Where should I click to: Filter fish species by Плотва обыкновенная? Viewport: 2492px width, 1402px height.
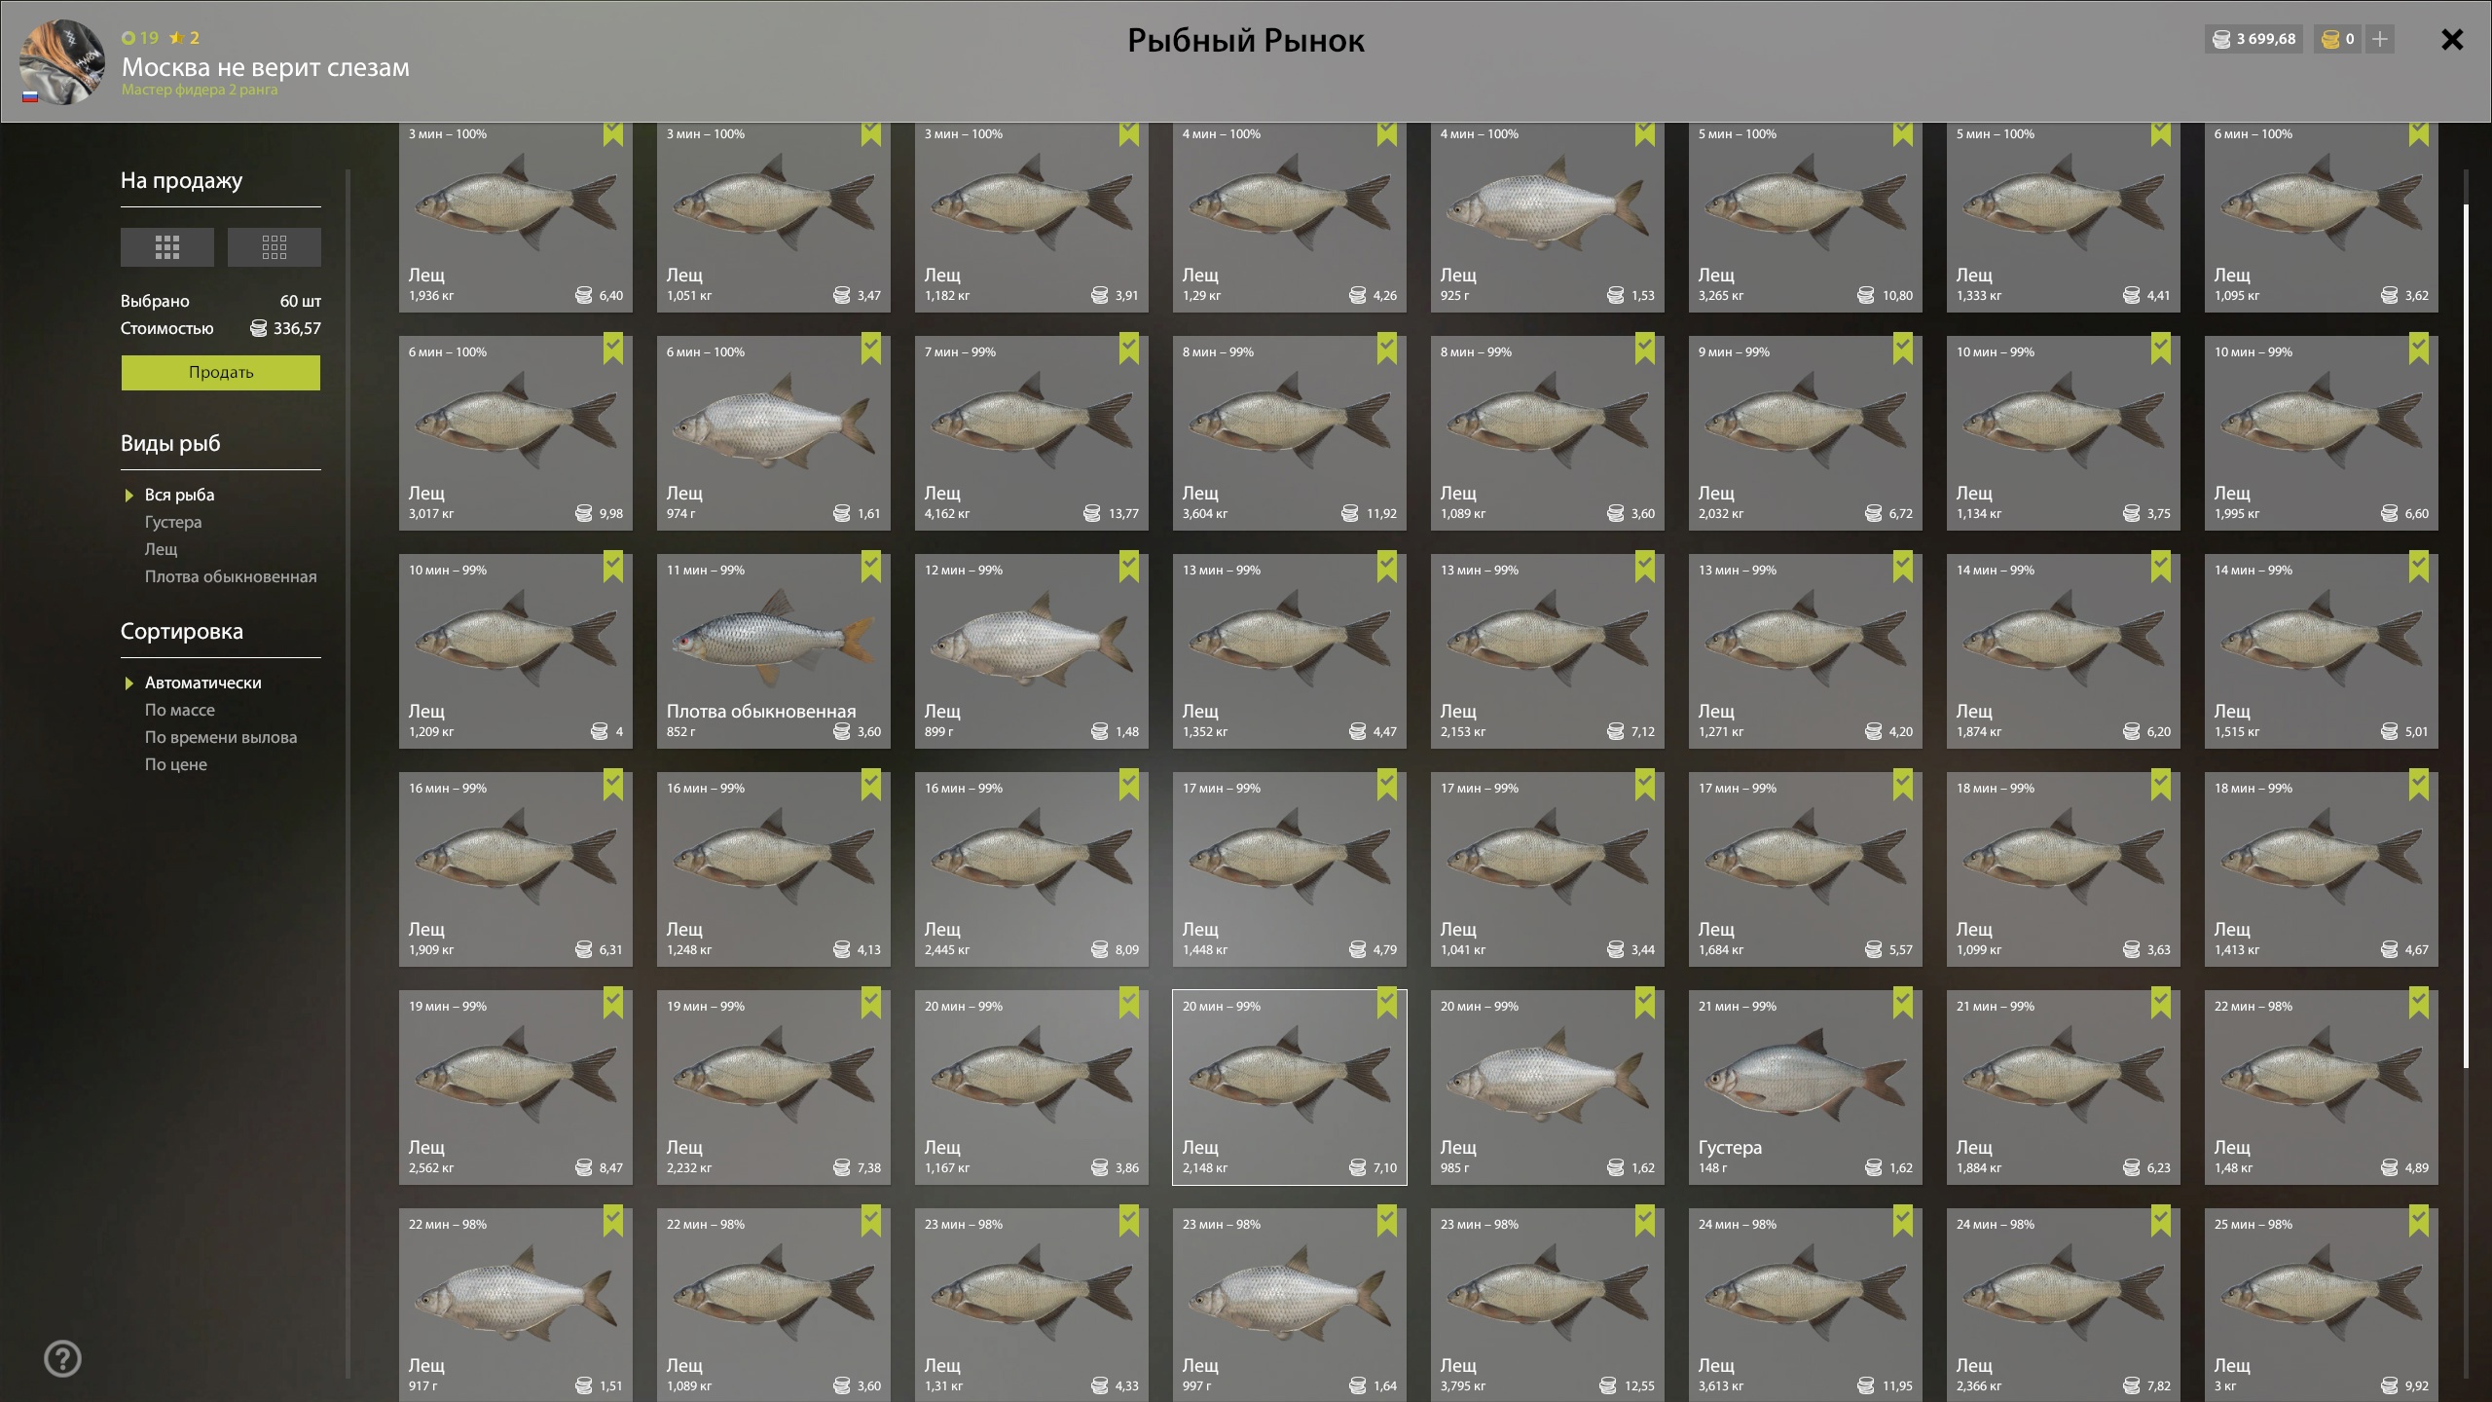pyautogui.click(x=231, y=576)
